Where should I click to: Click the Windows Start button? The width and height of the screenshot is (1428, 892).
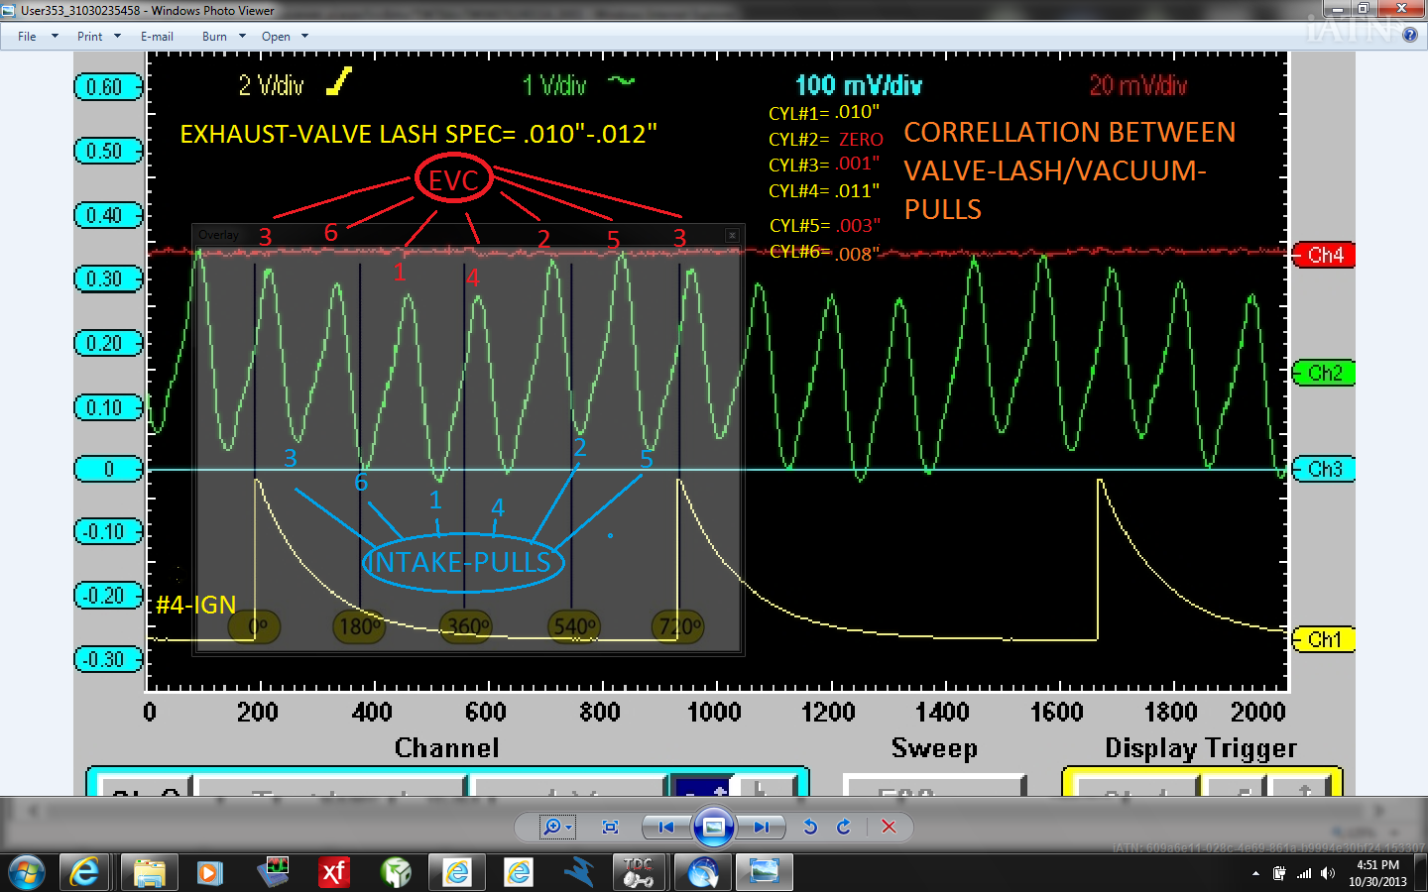click(27, 872)
